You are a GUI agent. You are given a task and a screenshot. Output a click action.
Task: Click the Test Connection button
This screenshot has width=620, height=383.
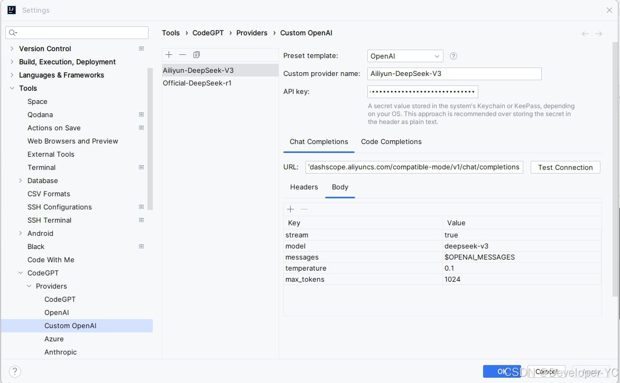point(565,167)
